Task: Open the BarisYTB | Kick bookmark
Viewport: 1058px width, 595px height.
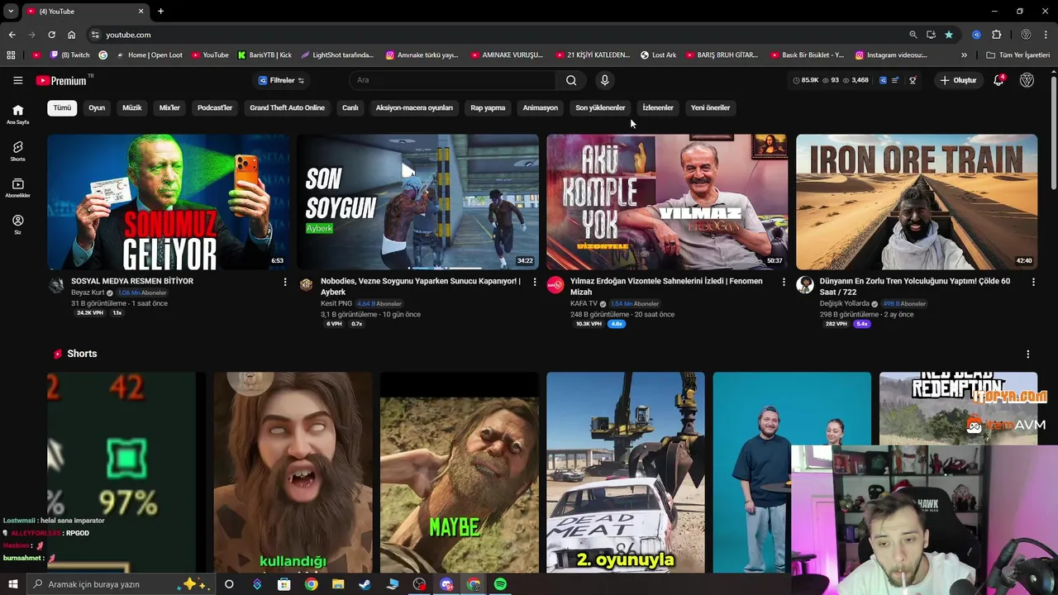Action: [x=264, y=55]
